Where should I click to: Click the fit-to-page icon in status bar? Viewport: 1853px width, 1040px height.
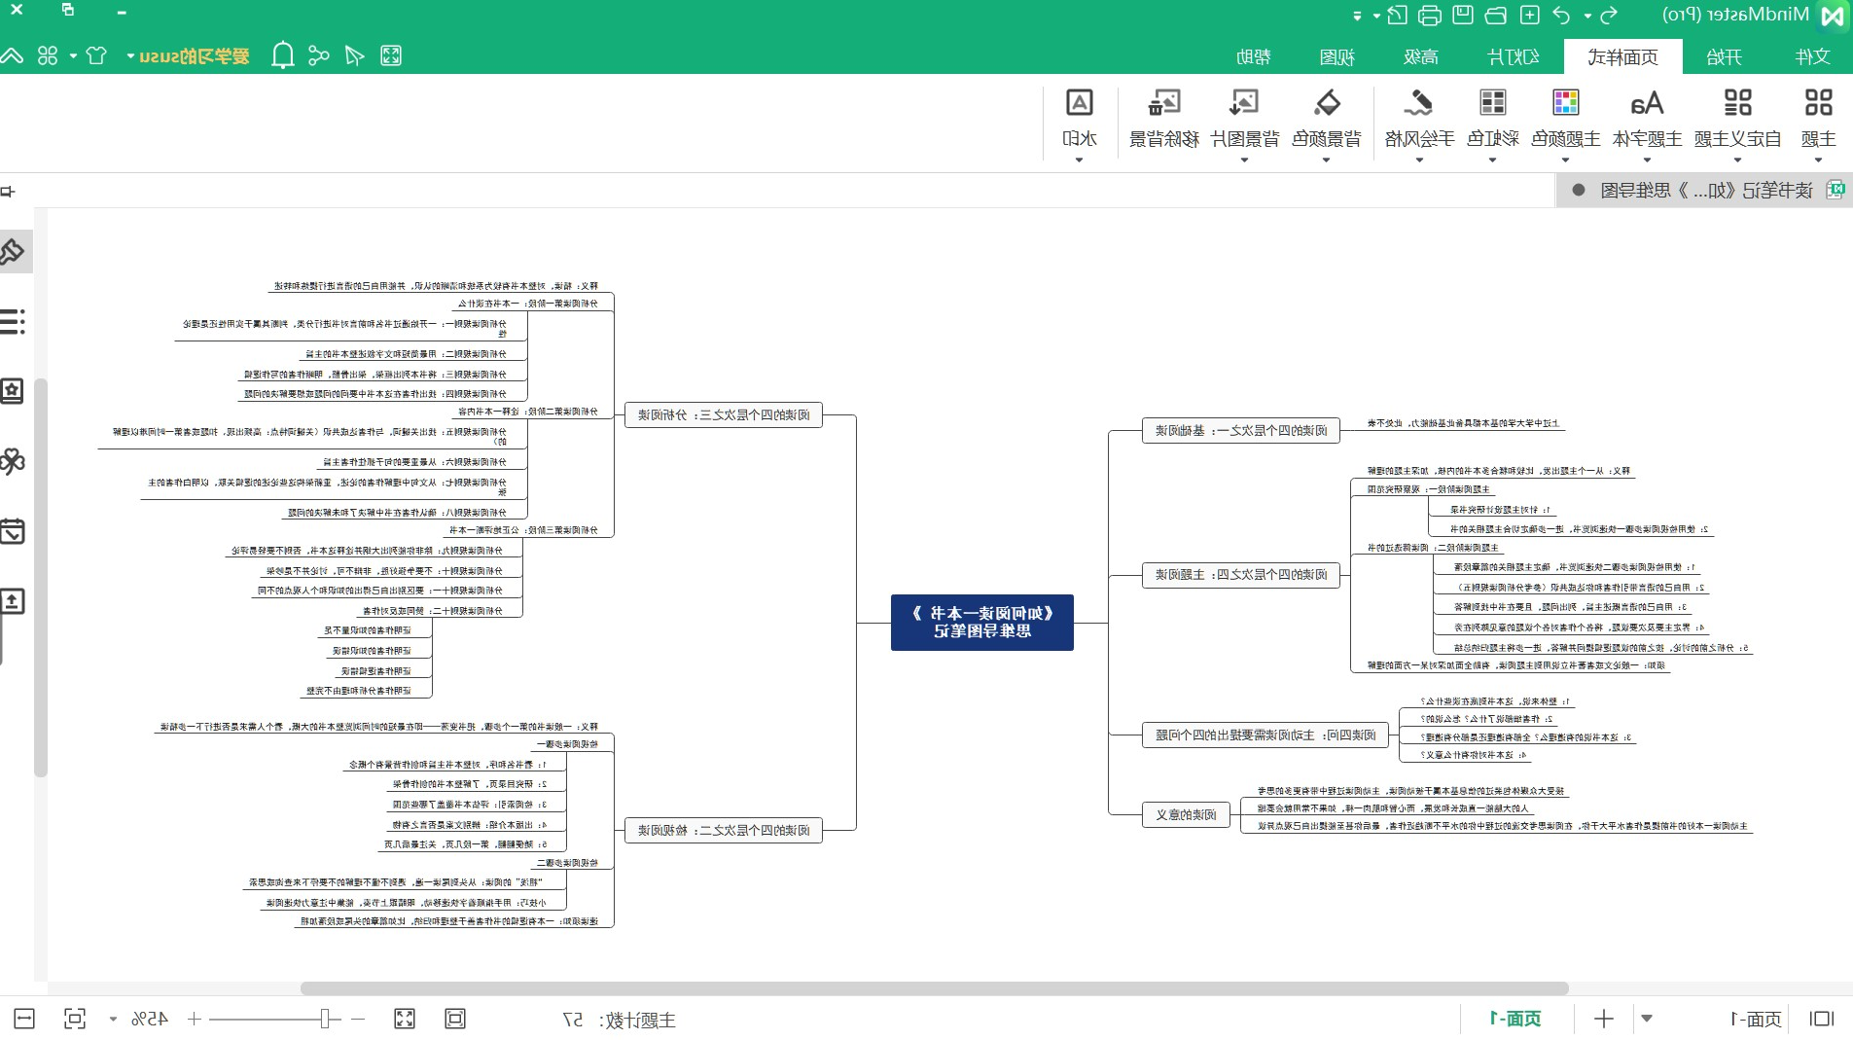click(455, 1019)
